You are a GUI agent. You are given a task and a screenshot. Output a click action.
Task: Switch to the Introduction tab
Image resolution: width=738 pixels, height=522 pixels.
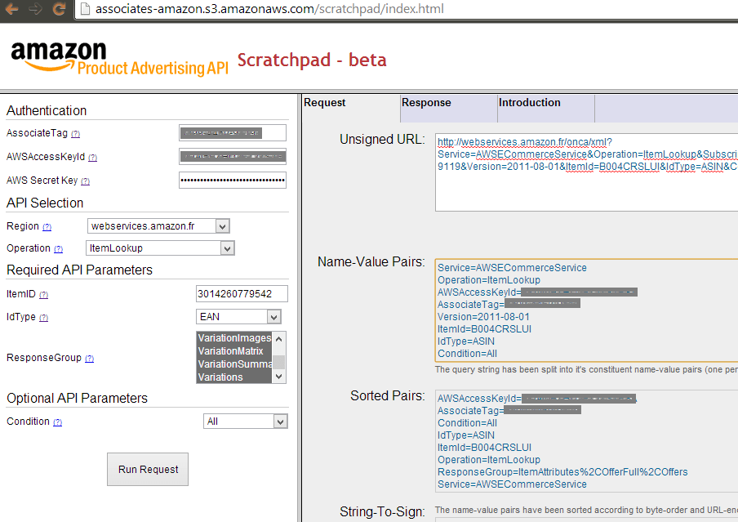click(x=529, y=103)
